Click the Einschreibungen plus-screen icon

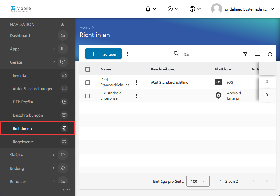point(64,115)
